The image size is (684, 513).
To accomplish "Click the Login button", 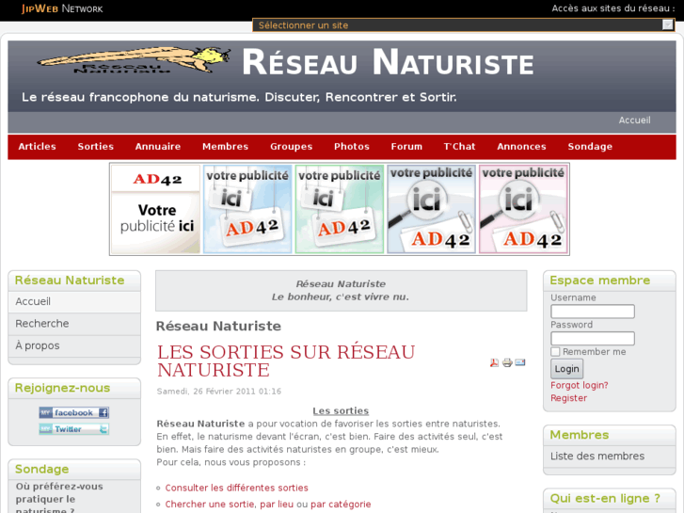I will coord(566,369).
